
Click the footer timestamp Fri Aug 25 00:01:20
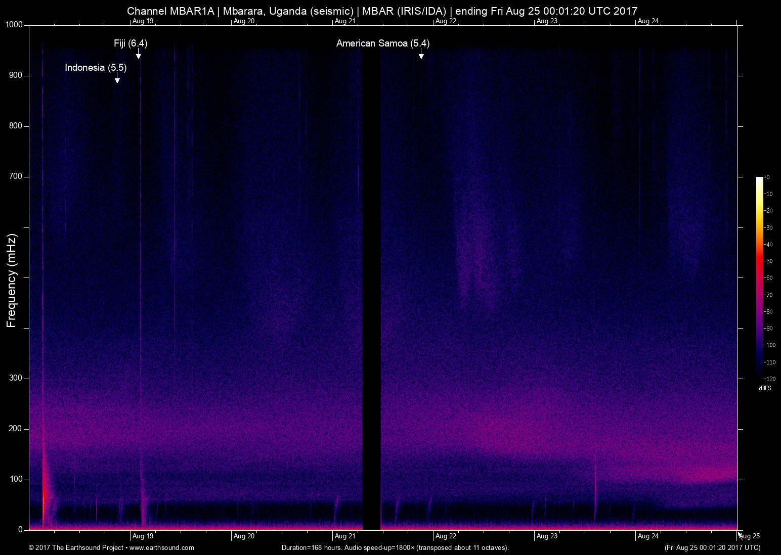tap(712, 547)
